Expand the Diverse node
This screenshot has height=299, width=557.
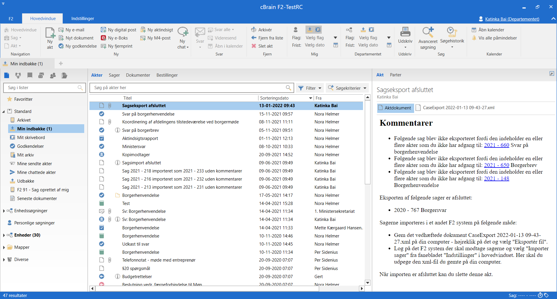coord(4,260)
